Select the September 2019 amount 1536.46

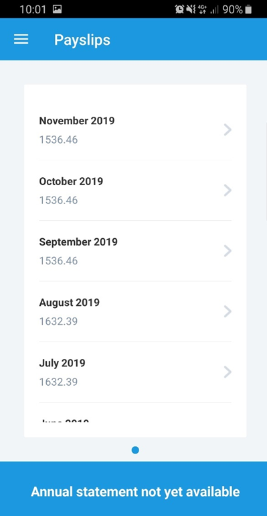pos(58,261)
